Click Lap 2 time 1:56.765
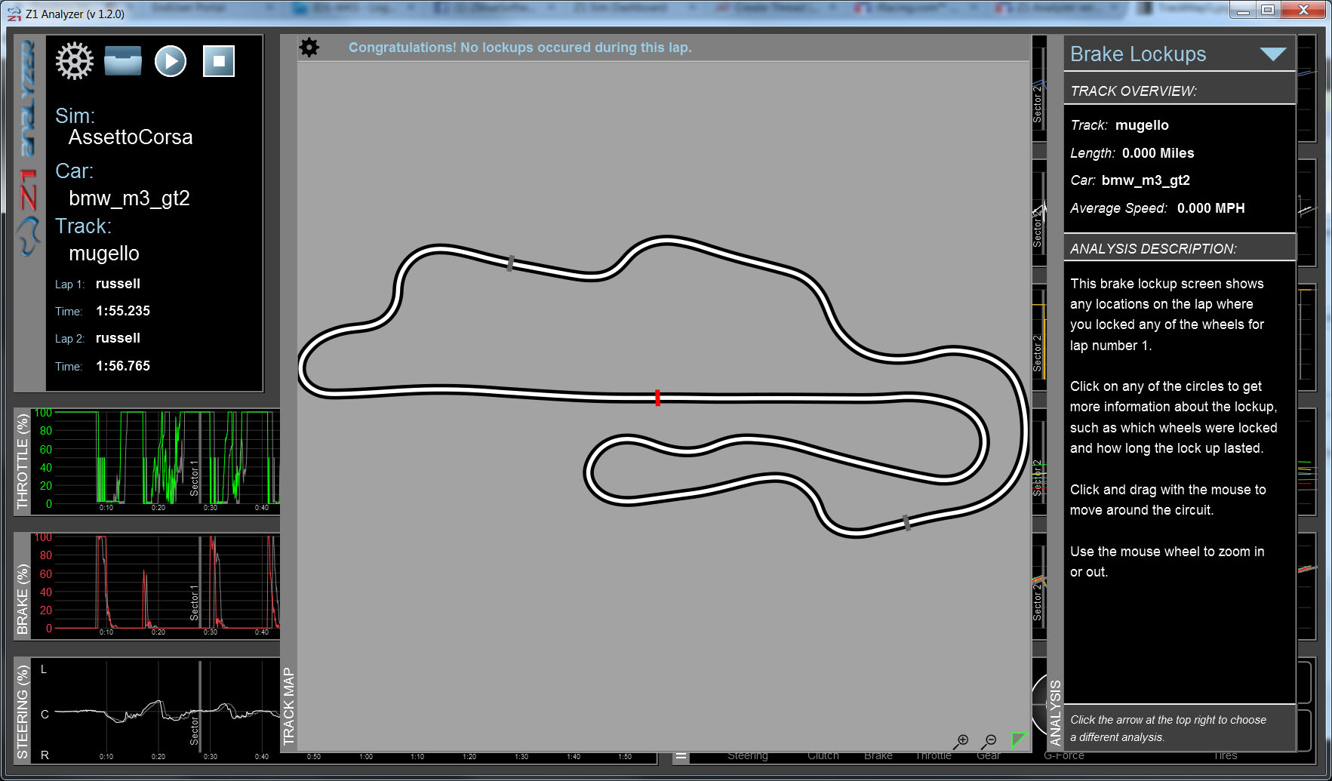 (x=123, y=366)
